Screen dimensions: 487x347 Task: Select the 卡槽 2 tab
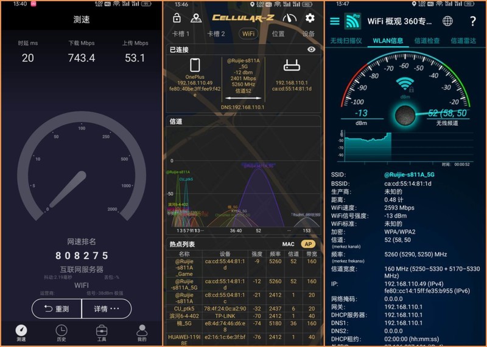(216, 34)
